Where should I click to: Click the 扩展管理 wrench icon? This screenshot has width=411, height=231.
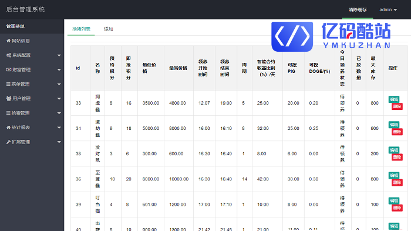tap(8, 142)
